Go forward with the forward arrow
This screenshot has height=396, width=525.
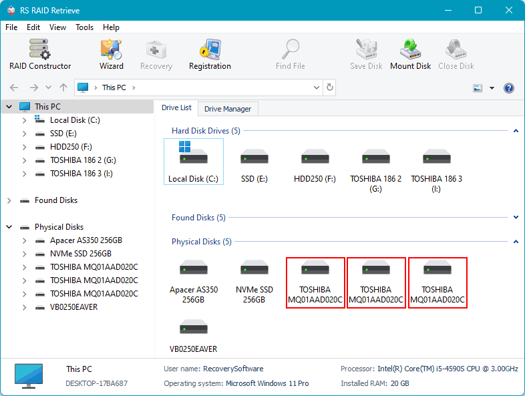click(34, 87)
